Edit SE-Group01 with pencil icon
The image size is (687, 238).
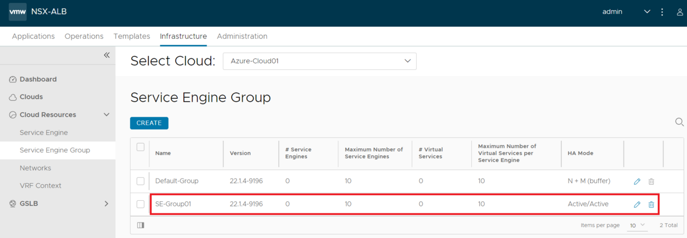(637, 204)
